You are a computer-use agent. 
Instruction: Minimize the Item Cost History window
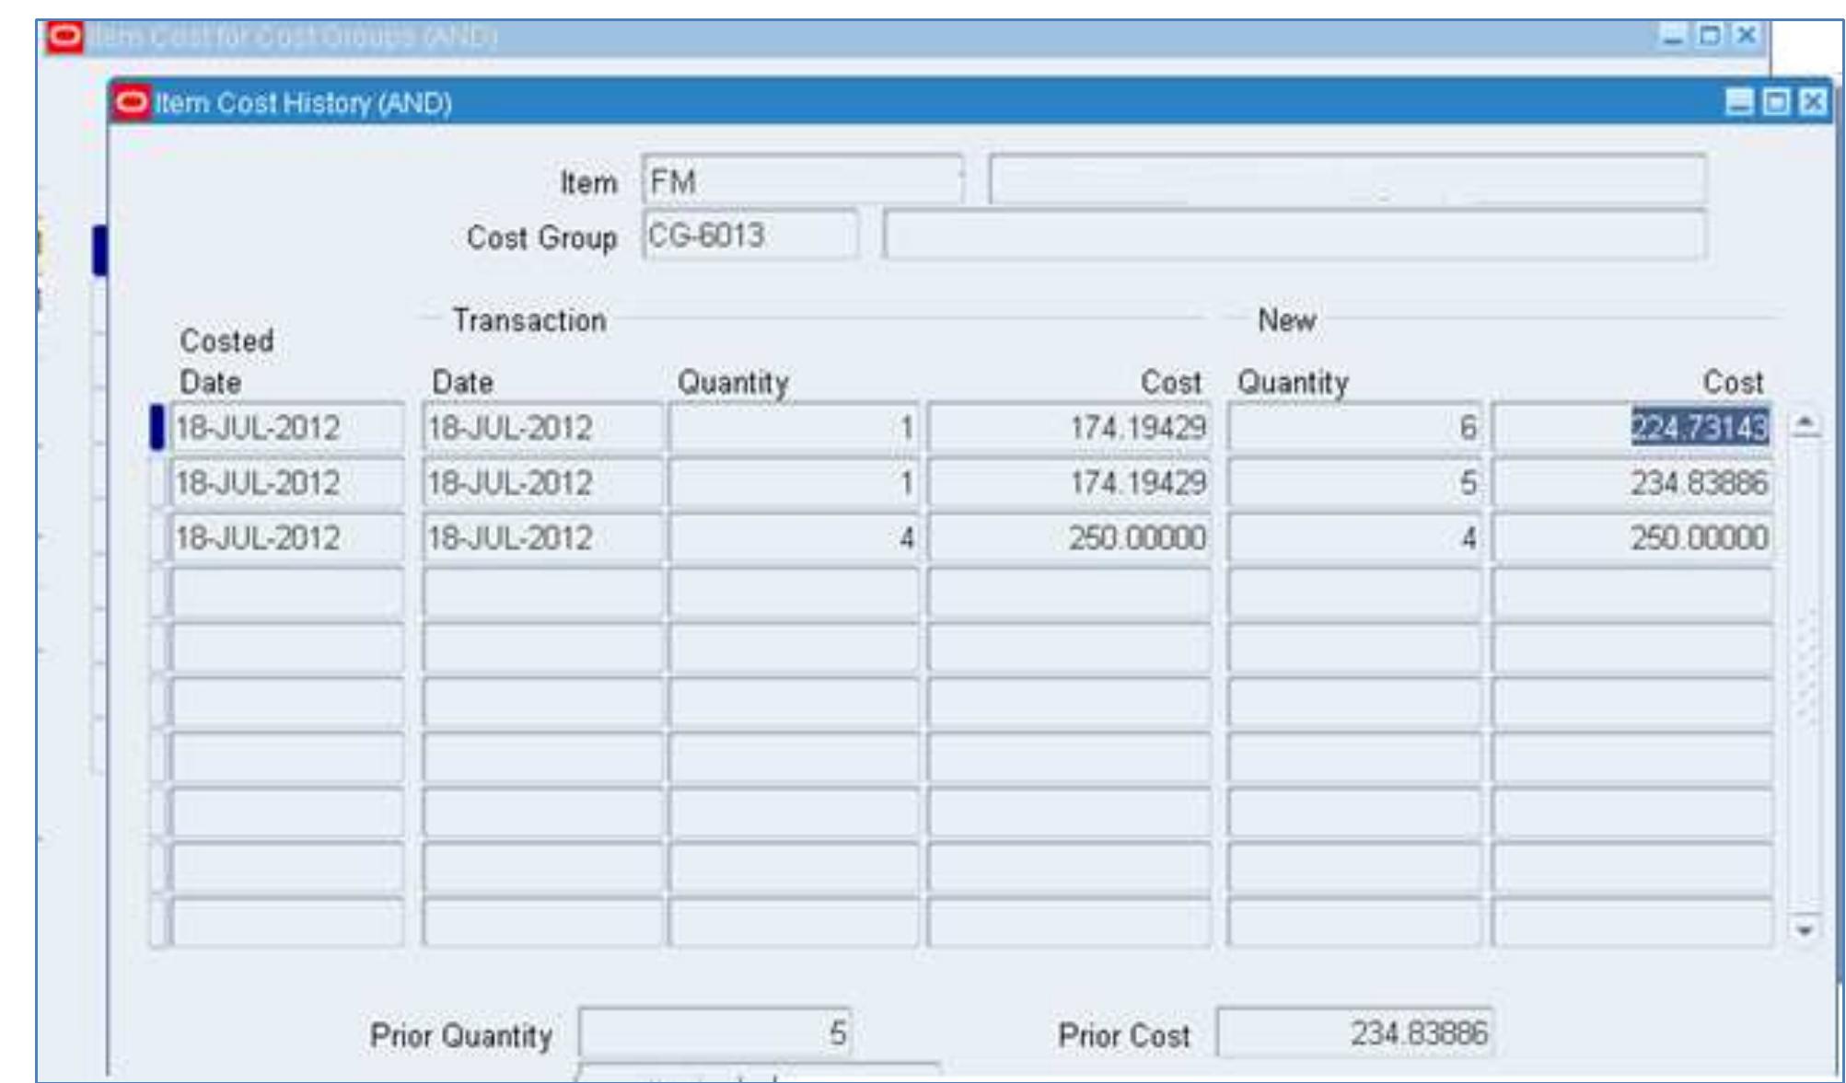(x=1739, y=101)
